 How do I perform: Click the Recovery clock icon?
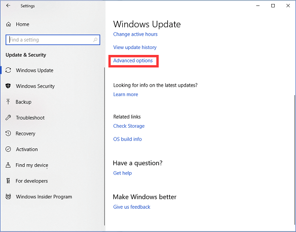pos(8,134)
